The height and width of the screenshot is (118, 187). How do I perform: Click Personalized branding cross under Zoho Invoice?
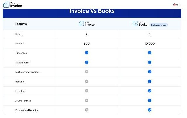pos(87,110)
